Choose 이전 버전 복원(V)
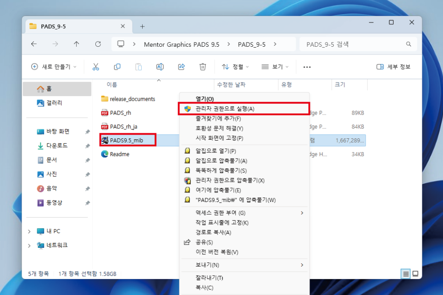443x295 pixels. click(x=245, y=252)
